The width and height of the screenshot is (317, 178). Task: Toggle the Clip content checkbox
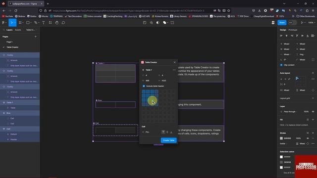pyautogui.click(x=281, y=65)
